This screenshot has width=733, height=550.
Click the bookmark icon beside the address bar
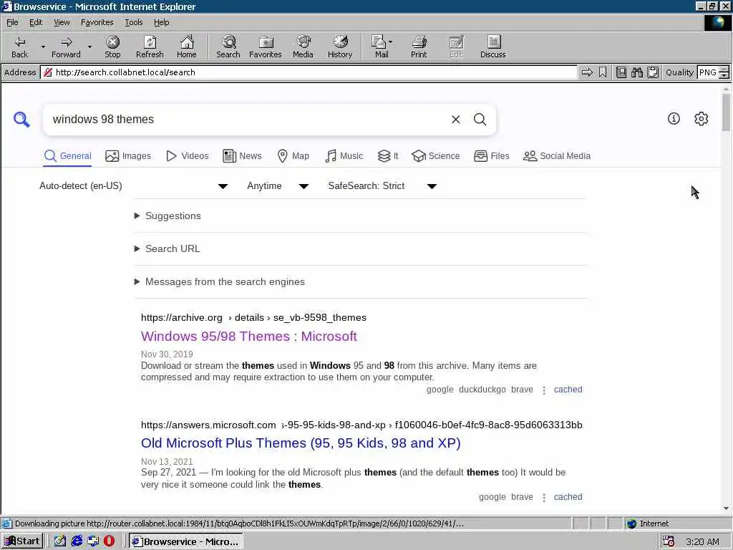(x=603, y=72)
